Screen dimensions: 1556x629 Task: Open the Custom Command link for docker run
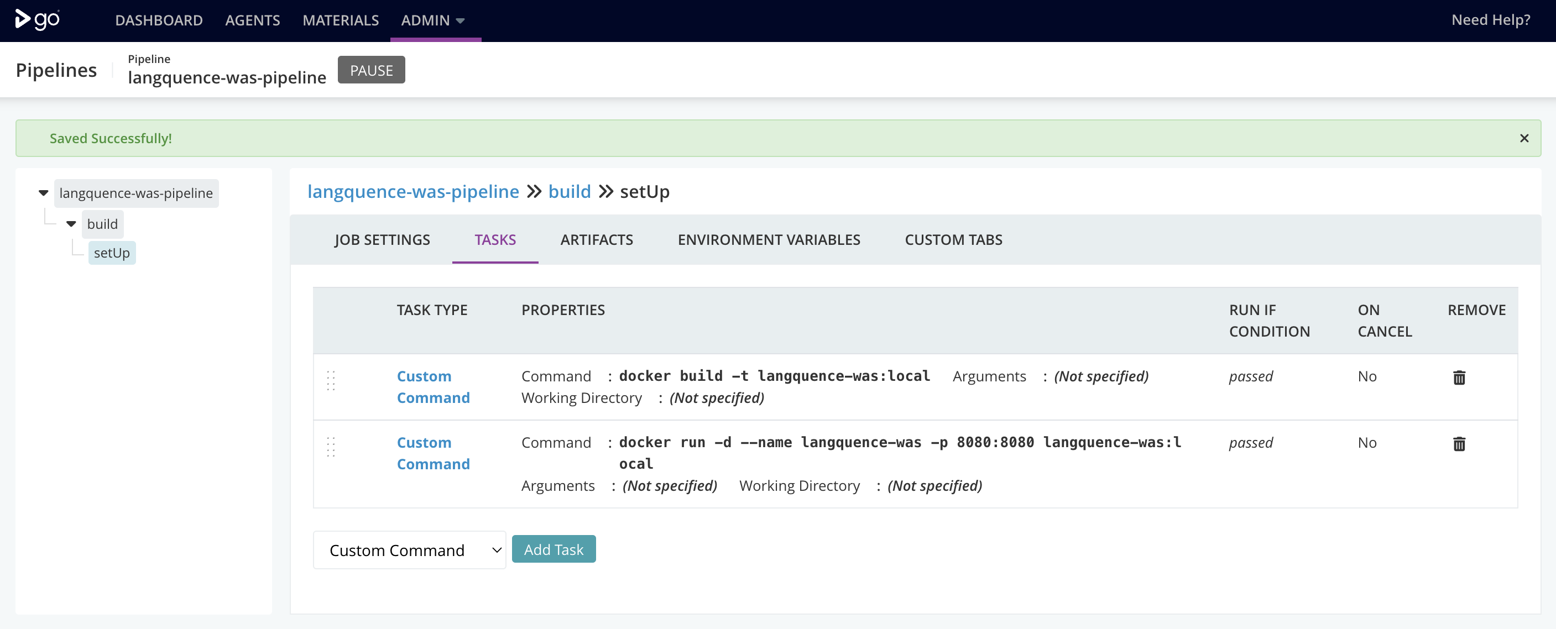[x=432, y=453]
